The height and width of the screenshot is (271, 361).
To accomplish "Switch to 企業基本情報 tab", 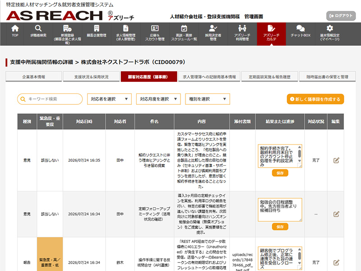I will click(x=33, y=77).
